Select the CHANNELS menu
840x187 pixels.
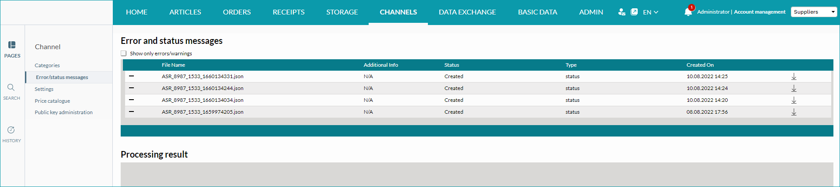click(398, 12)
